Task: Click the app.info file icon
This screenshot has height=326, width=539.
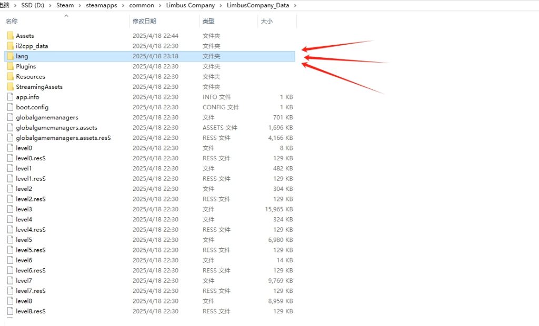Action: tap(11, 97)
